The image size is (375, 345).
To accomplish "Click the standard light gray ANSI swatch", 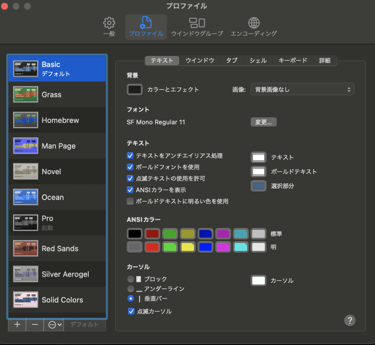I will coord(259,234).
